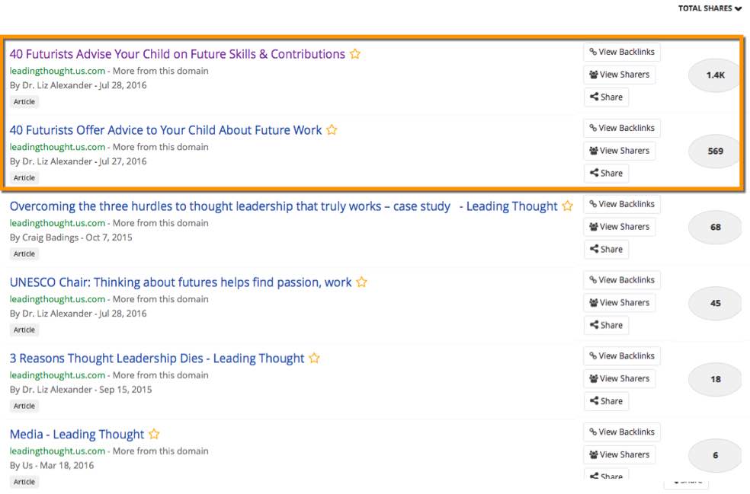
Task: Open leadingthought.us.com domain under 'Media' article
Action: pyautogui.click(x=57, y=451)
